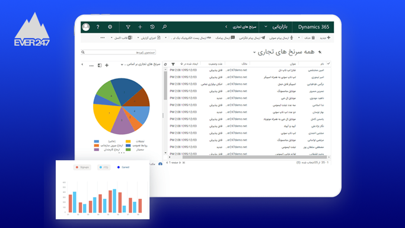Viewport: 405px width, 228px height.
Task: Open lead امیر تیموری
Action: (x=317, y=77)
